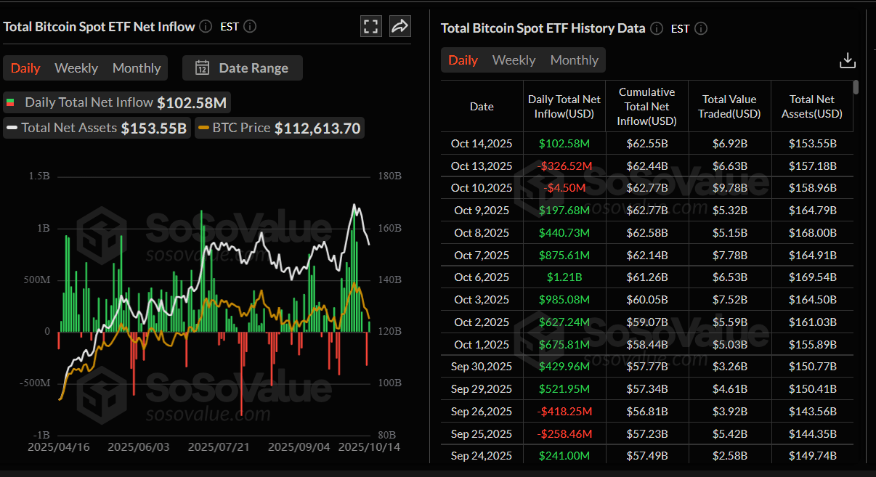Click the calendar icon on Date Range
The width and height of the screenshot is (876, 477).
[201, 68]
